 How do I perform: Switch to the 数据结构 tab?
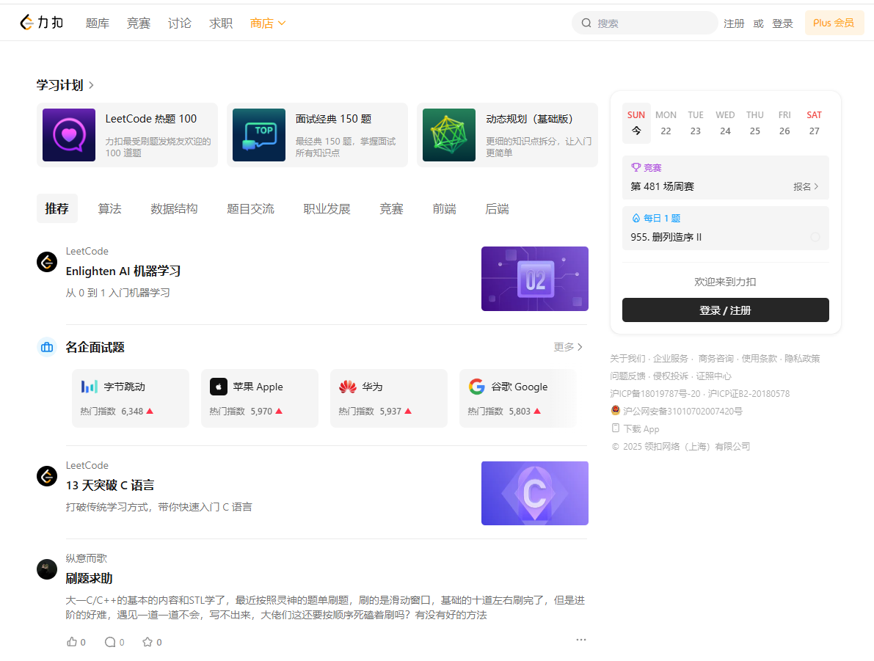[x=174, y=208]
